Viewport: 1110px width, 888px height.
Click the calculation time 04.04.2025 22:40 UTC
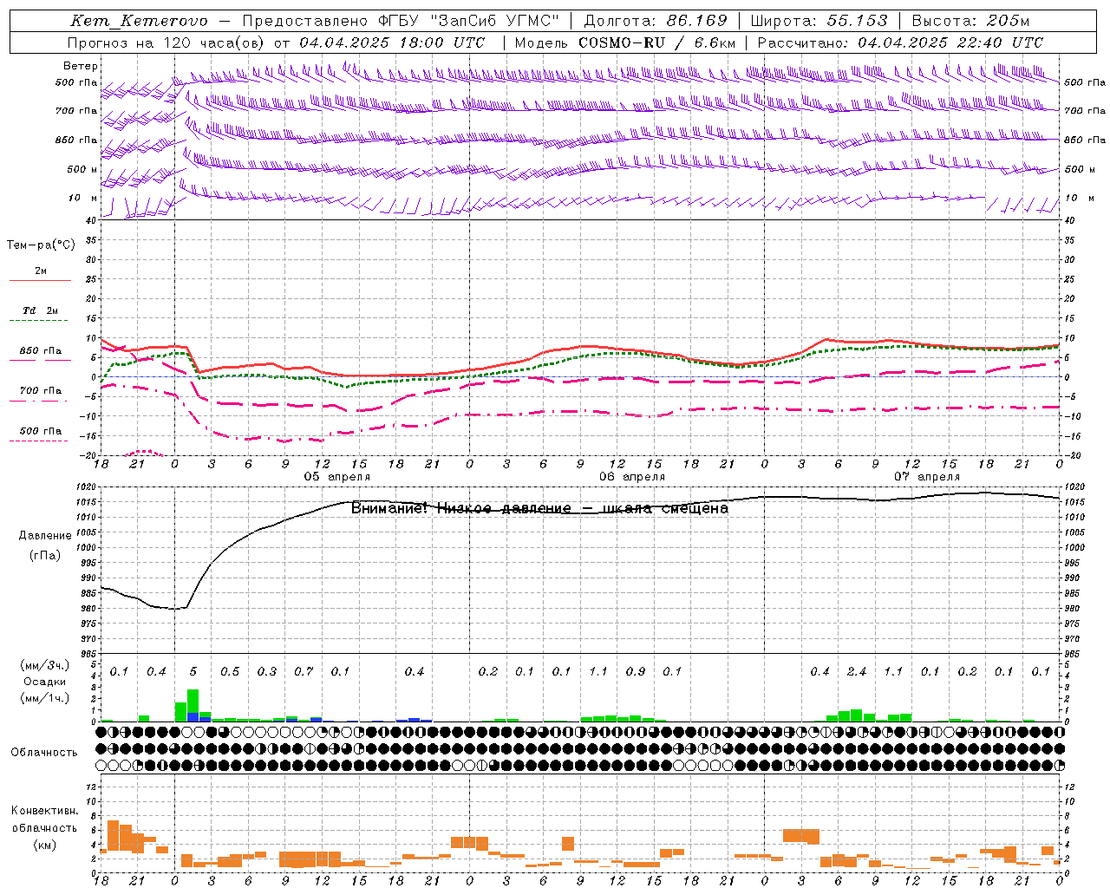coord(950,42)
